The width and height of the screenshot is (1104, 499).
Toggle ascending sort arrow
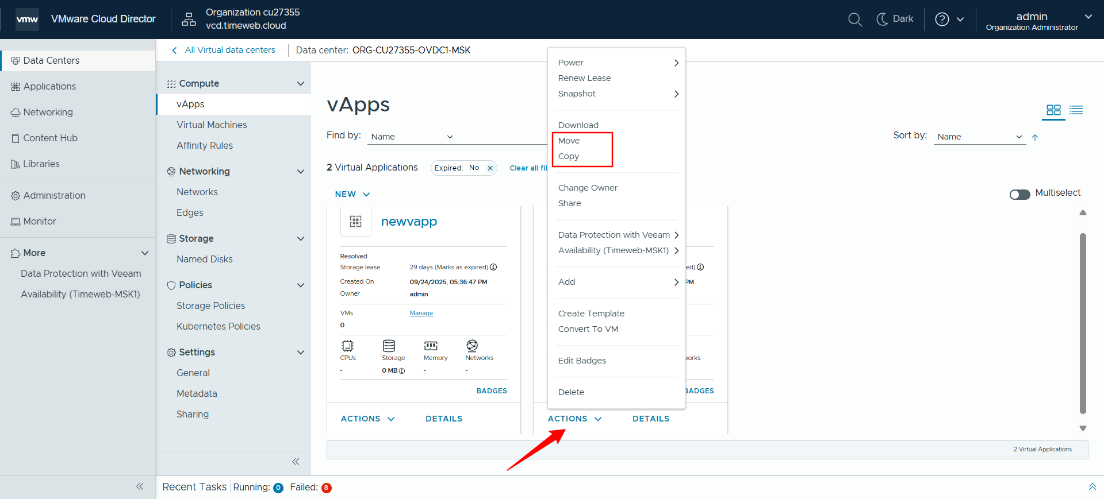tap(1035, 137)
